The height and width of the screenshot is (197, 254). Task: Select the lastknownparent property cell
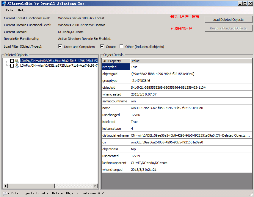point(116,162)
